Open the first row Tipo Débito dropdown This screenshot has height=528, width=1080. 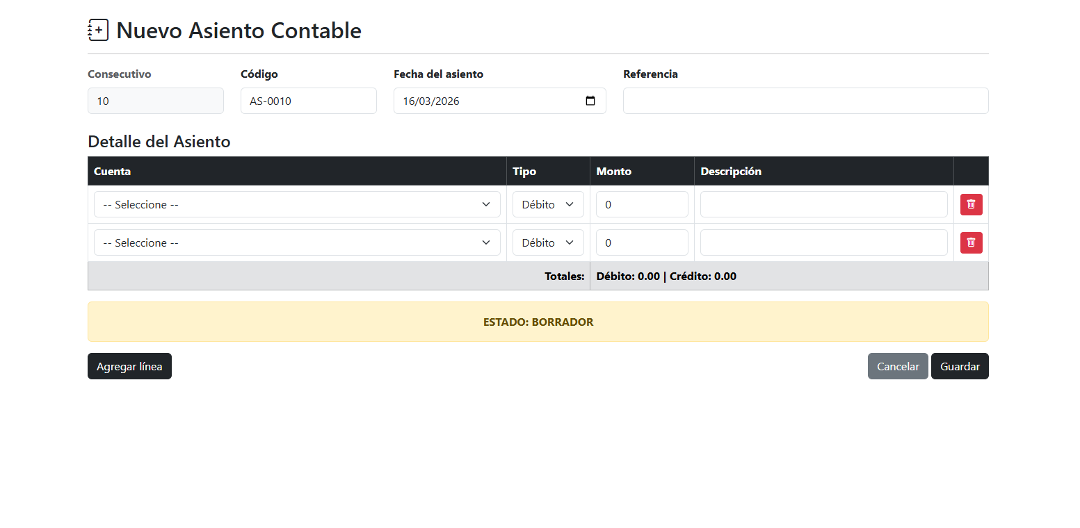tap(548, 204)
